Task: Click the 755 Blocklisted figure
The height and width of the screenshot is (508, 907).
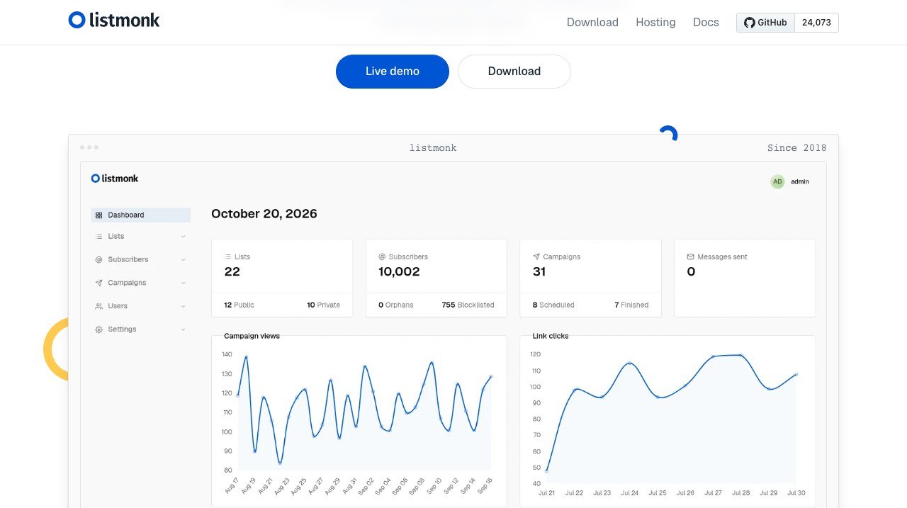Action: pyautogui.click(x=468, y=305)
